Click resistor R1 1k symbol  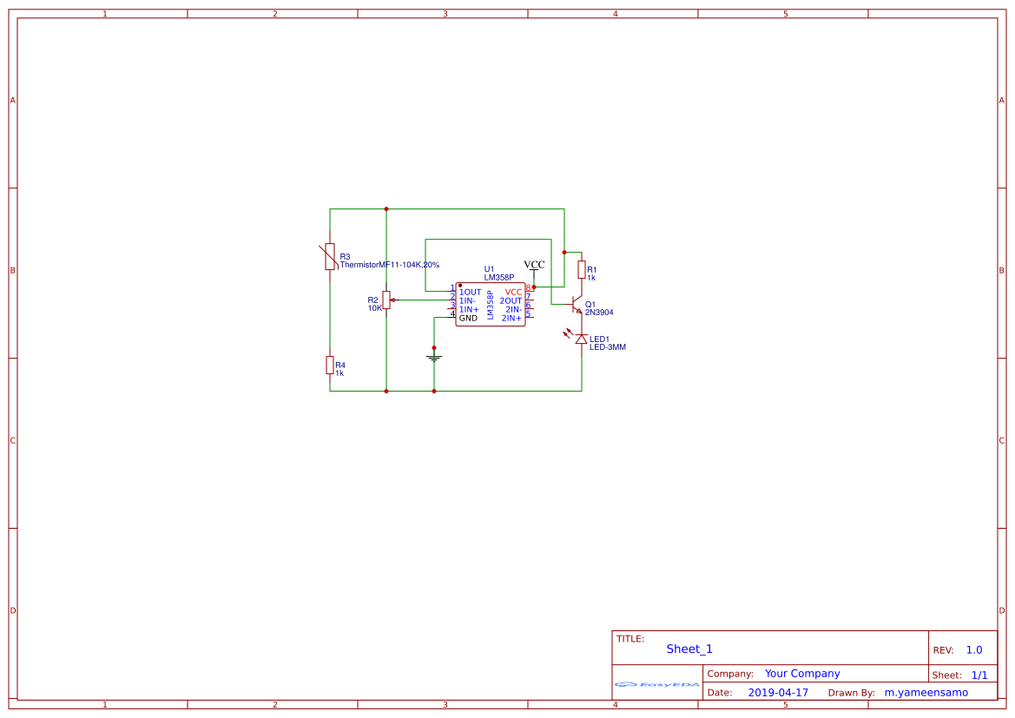pyautogui.click(x=580, y=269)
